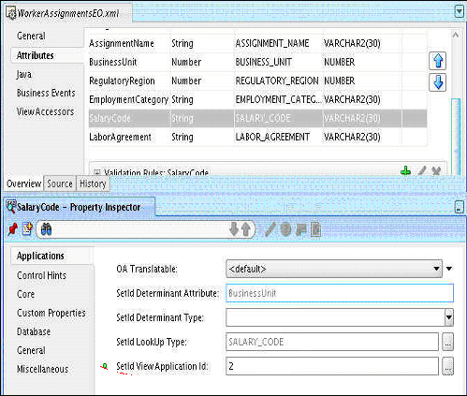Screen dimensions: 467x396
Task: Move attribute up with blue up arrow
Action: [438, 61]
